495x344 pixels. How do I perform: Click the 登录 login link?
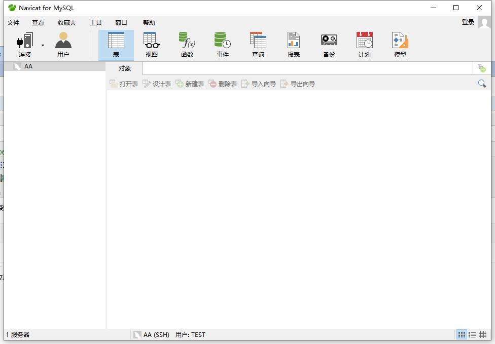point(468,22)
